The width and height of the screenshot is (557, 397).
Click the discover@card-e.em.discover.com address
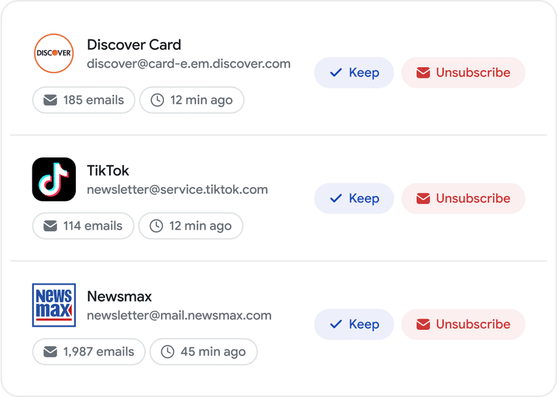189,64
